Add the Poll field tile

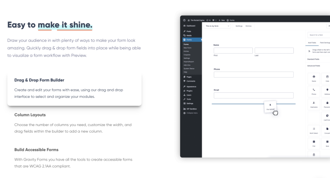coord(314,143)
